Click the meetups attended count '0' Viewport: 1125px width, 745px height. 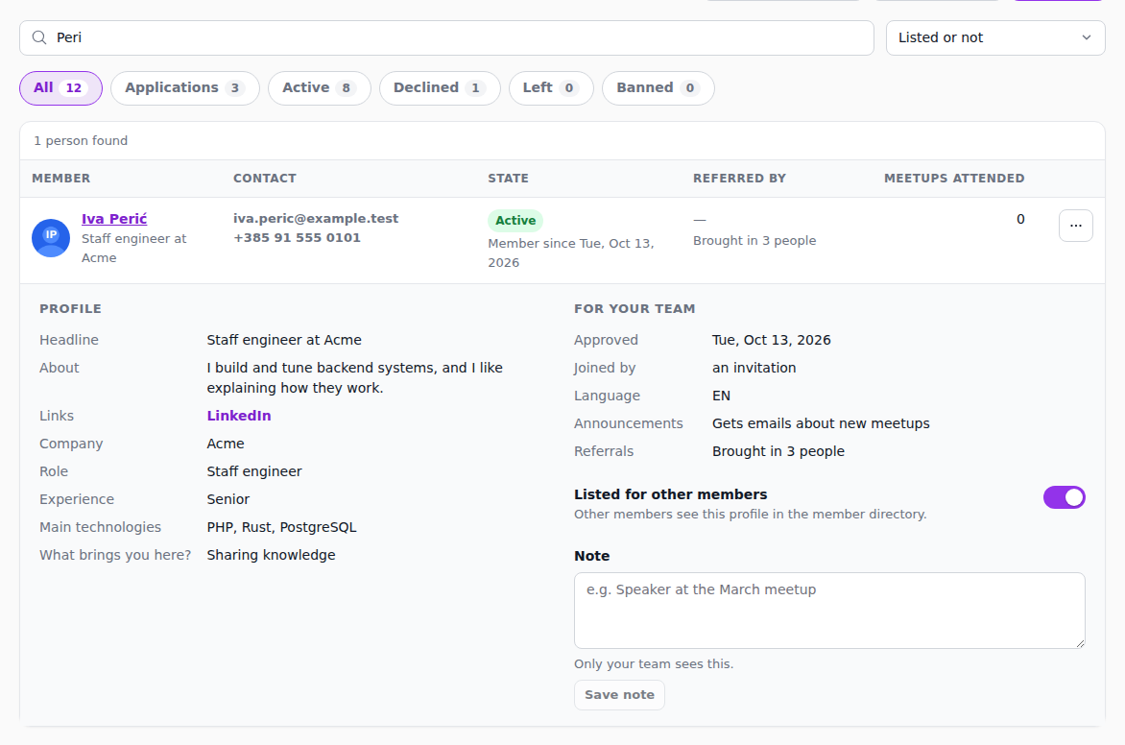point(1020,219)
